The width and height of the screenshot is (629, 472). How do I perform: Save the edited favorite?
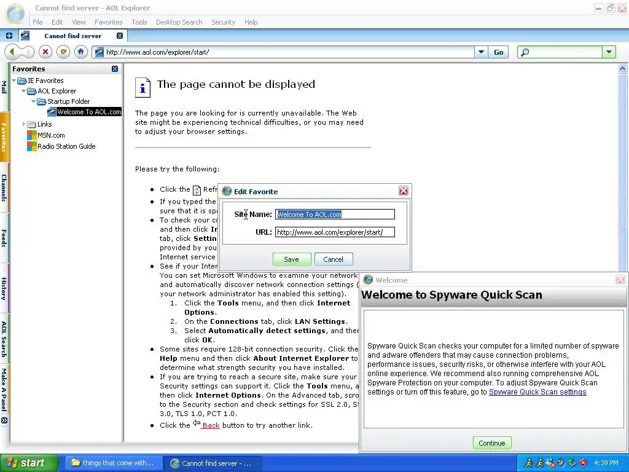click(292, 259)
